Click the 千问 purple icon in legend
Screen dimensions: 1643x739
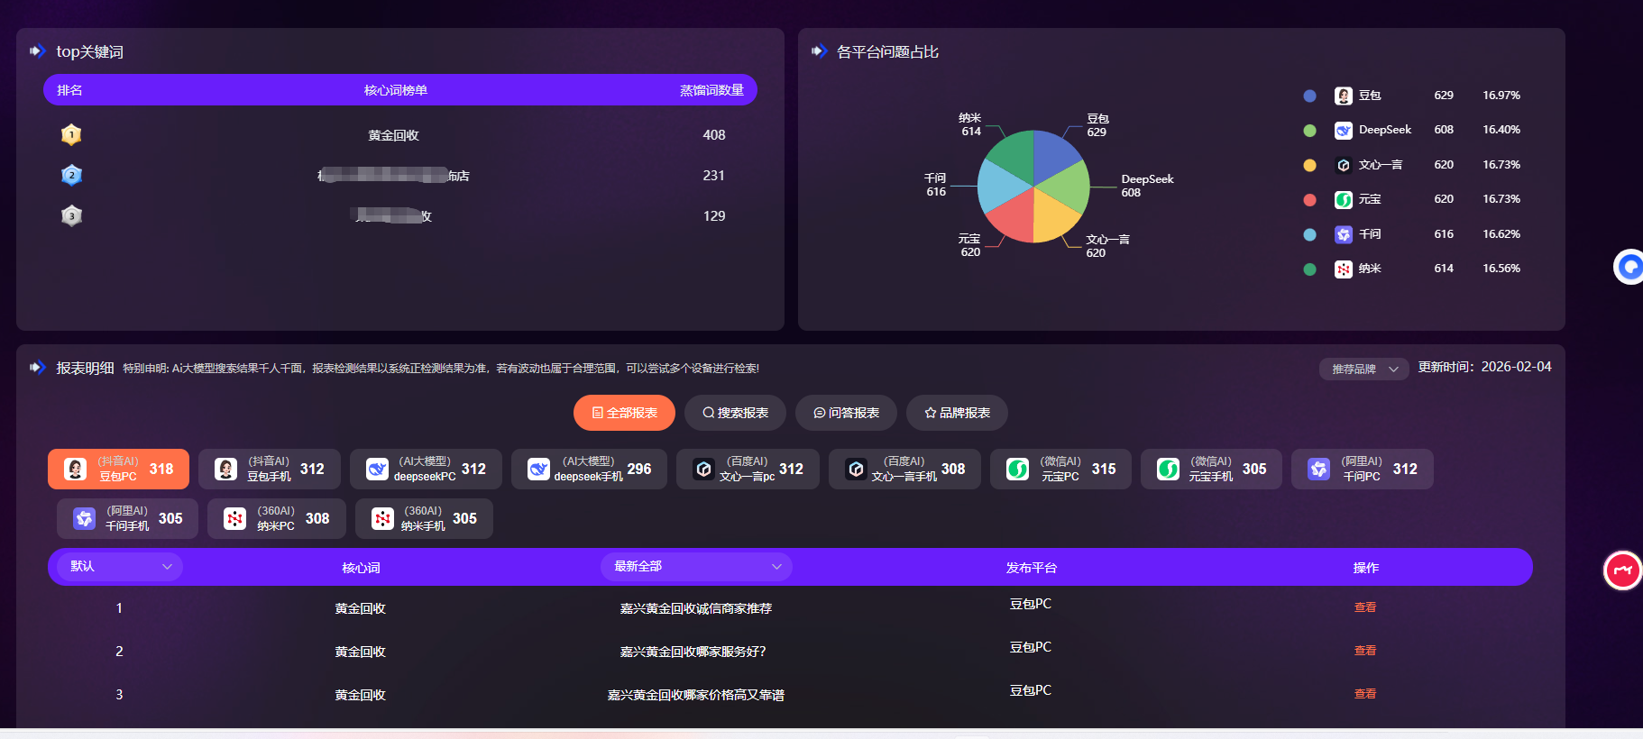(x=1344, y=234)
